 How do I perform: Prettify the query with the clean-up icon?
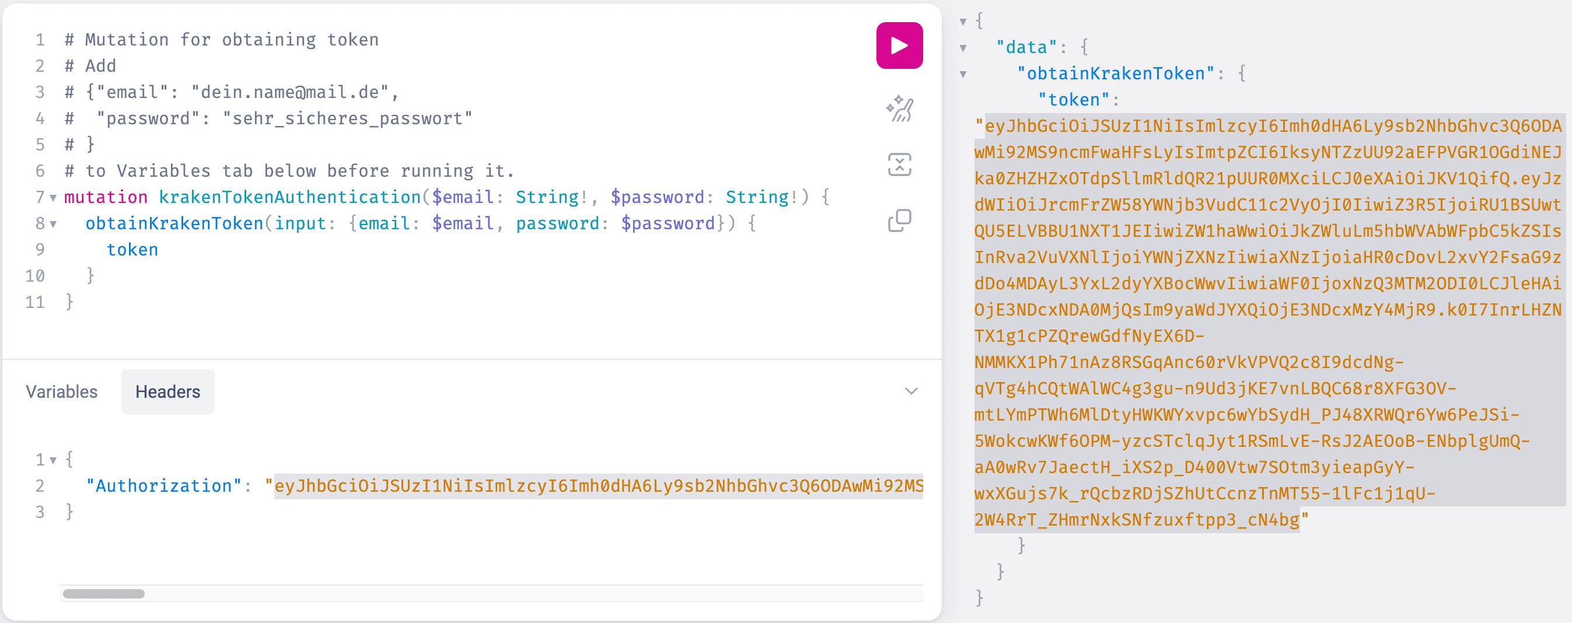click(900, 108)
